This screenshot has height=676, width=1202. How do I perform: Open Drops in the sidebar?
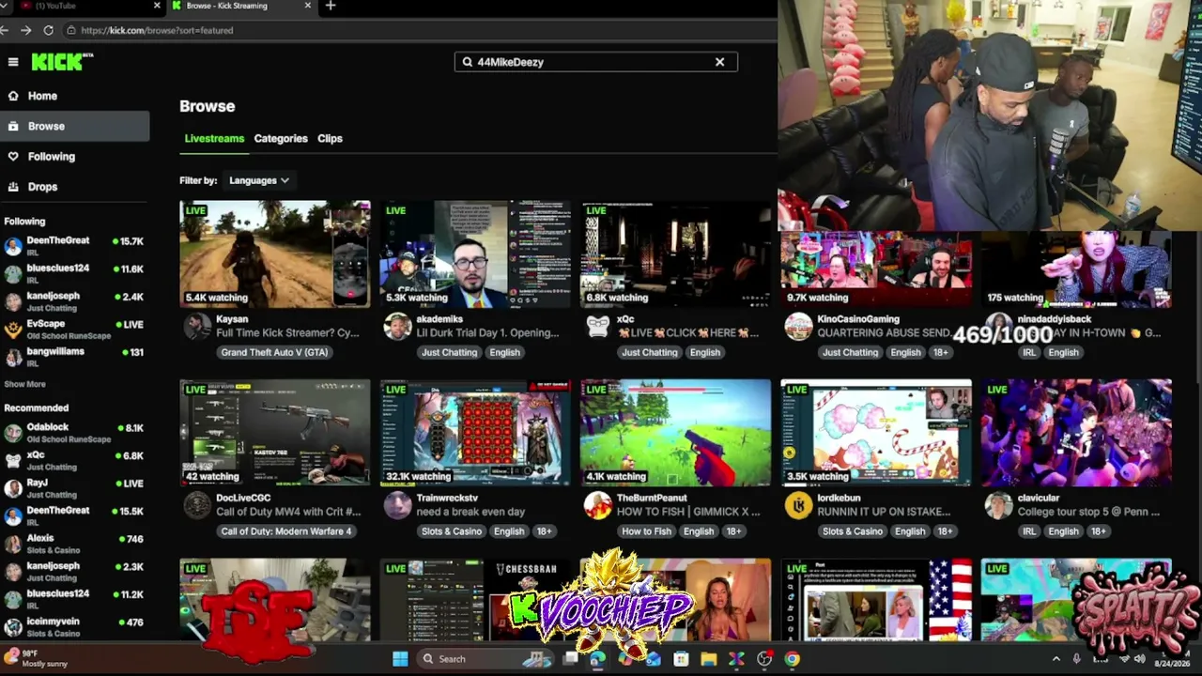(x=75, y=187)
